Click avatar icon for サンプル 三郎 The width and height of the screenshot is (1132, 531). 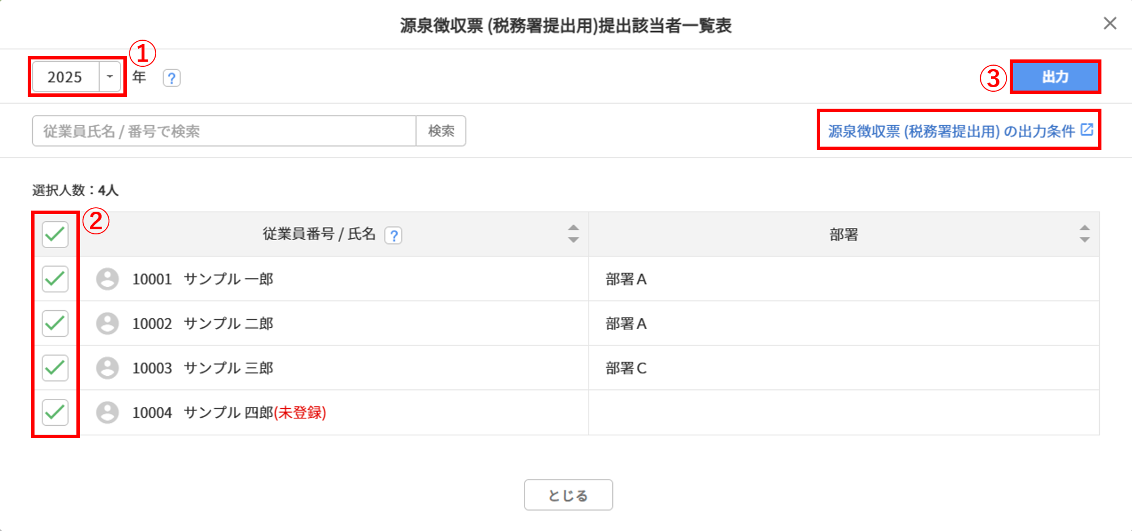[x=108, y=368]
